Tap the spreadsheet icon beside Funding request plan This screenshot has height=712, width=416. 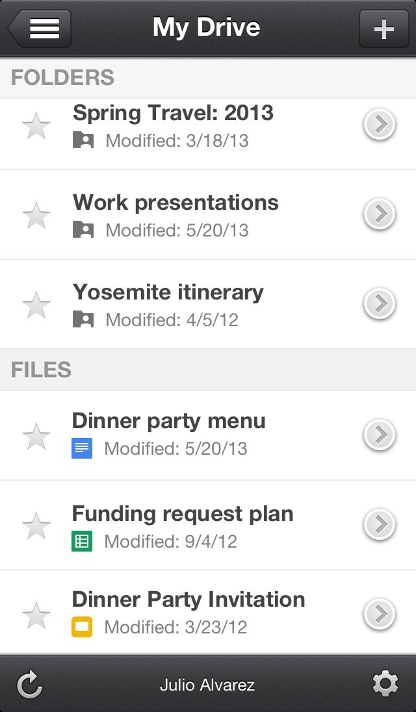point(81,542)
